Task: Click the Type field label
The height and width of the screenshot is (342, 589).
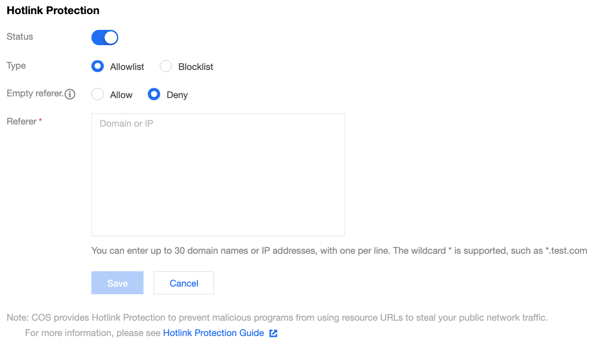Action: click(16, 66)
